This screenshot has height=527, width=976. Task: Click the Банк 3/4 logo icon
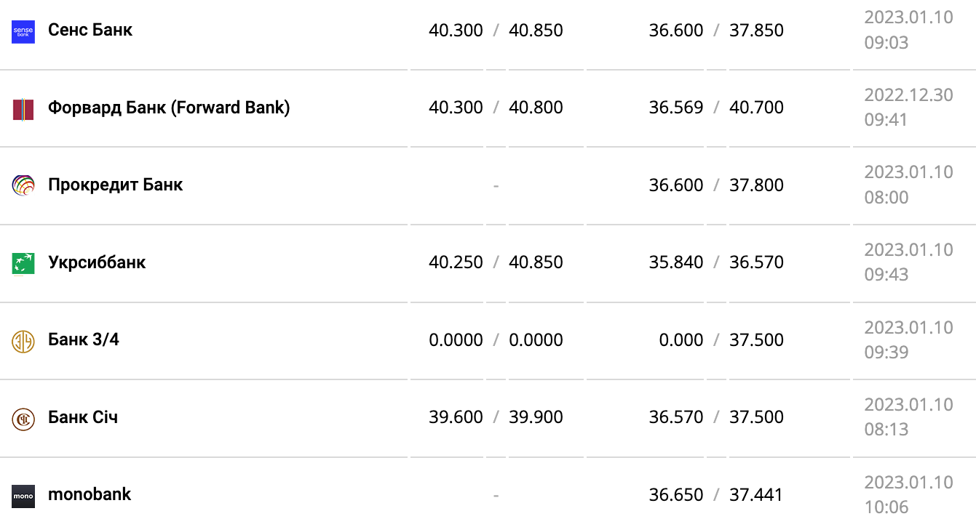pos(23,341)
